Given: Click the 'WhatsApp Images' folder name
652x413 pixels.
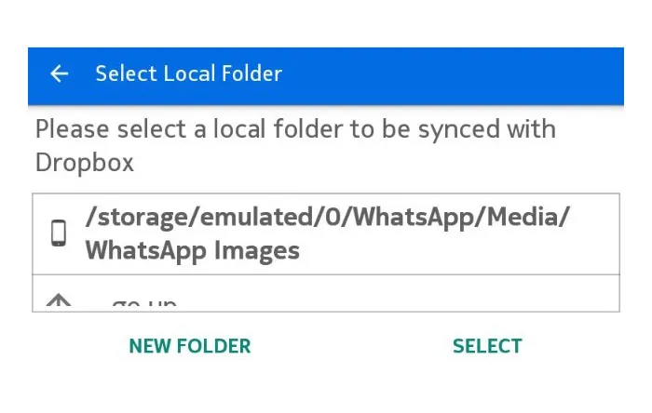Looking at the screenshot, I should point(193,250).
